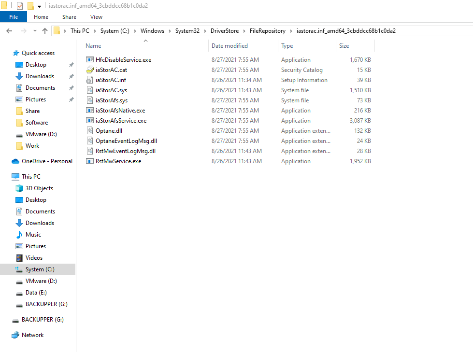Select the HfcDisableService.exe application icon
473x352 pixels.
(x=90, y=59)
